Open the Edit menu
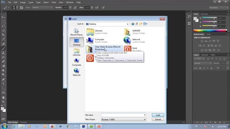230x129 pixels. [15, 3]
